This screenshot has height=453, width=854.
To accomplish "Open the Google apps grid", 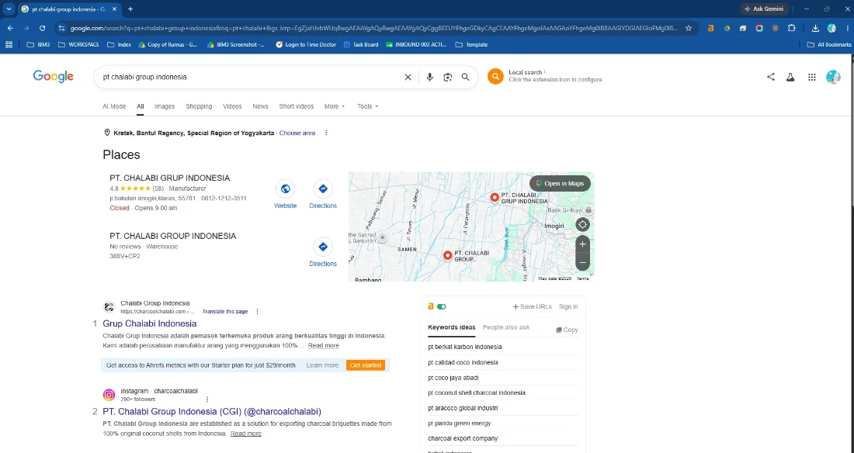I will point(812,78).
